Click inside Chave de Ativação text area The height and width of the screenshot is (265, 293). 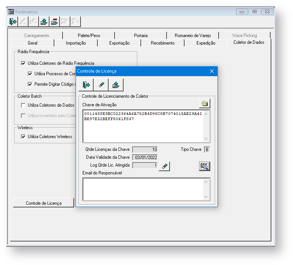[x=143, y=127]
